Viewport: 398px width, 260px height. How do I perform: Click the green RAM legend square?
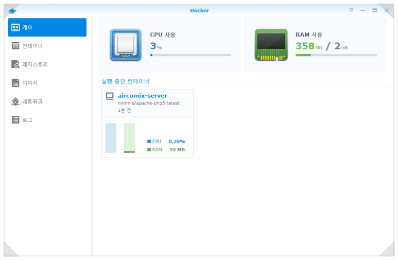[149, 149]
